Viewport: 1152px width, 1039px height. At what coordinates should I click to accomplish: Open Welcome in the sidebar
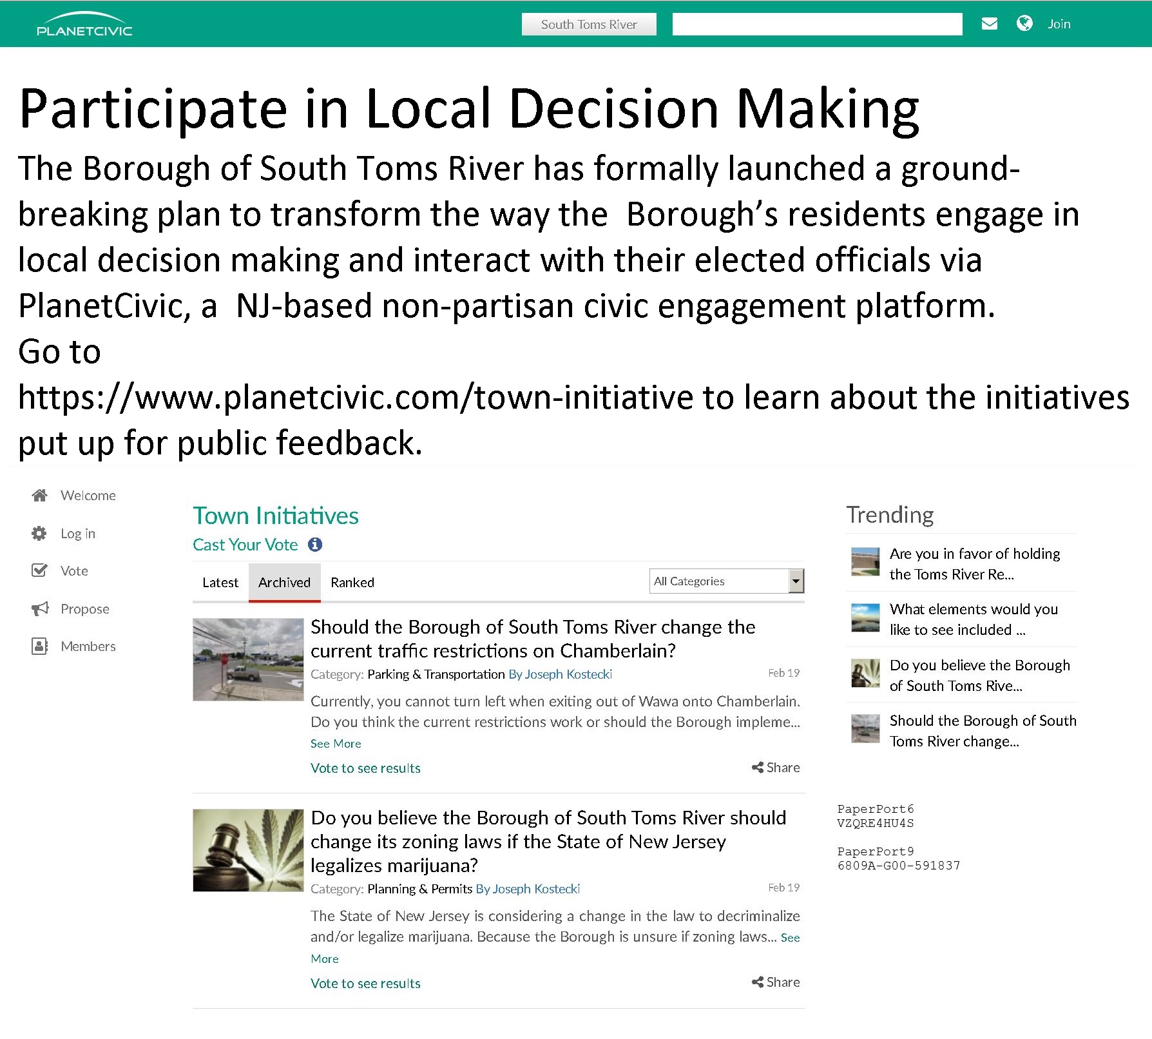pyautogui.click(x=88, y=496)
